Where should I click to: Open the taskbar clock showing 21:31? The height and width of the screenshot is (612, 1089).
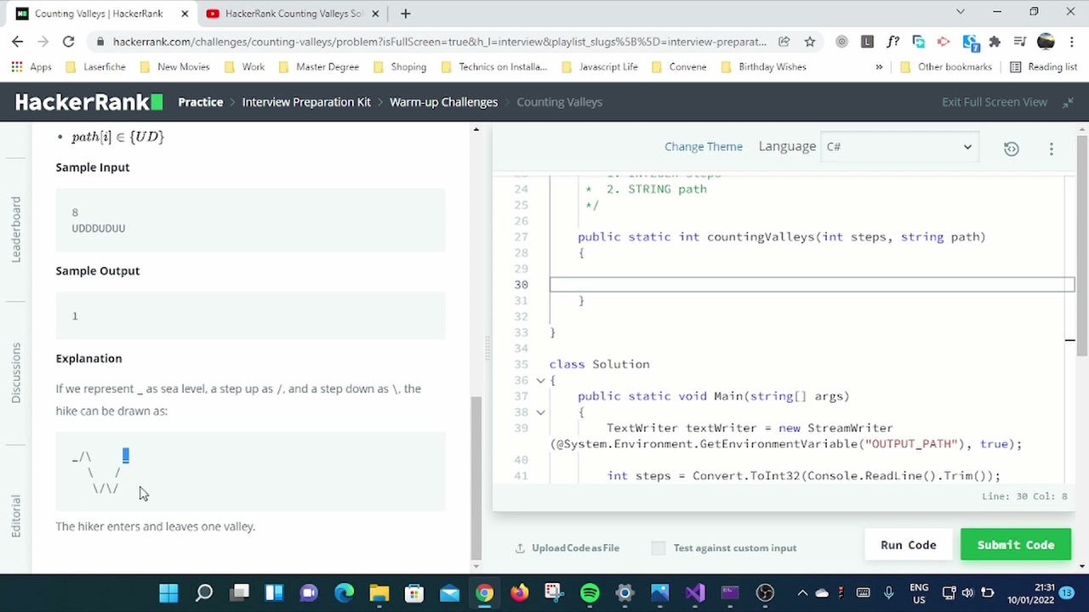pos(1030,592)
